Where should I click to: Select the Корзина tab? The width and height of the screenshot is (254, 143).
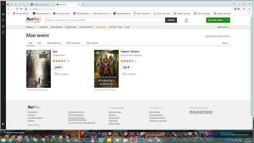[92, 43]
